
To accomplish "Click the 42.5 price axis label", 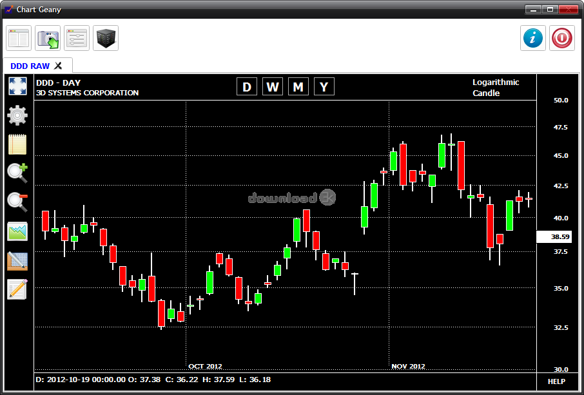I will pyautogui.click(x=561, y=186).
